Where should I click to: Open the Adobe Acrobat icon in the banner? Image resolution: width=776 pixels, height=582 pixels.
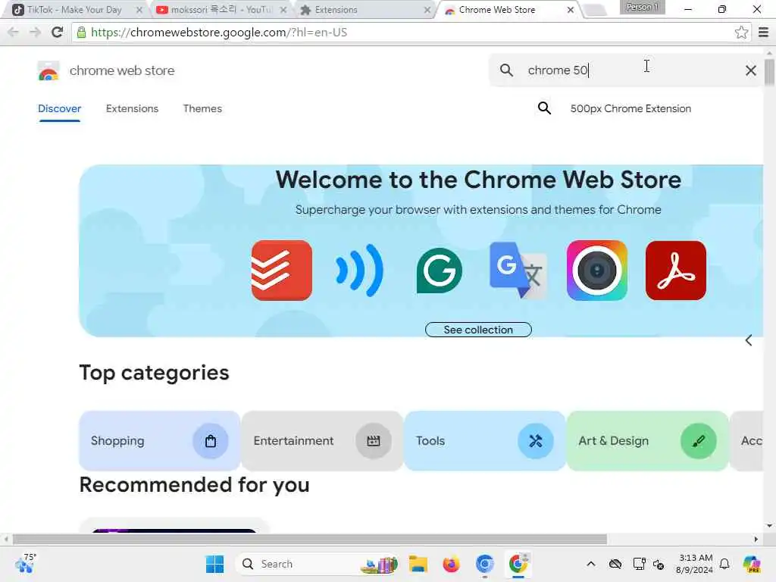click(675, 271)
